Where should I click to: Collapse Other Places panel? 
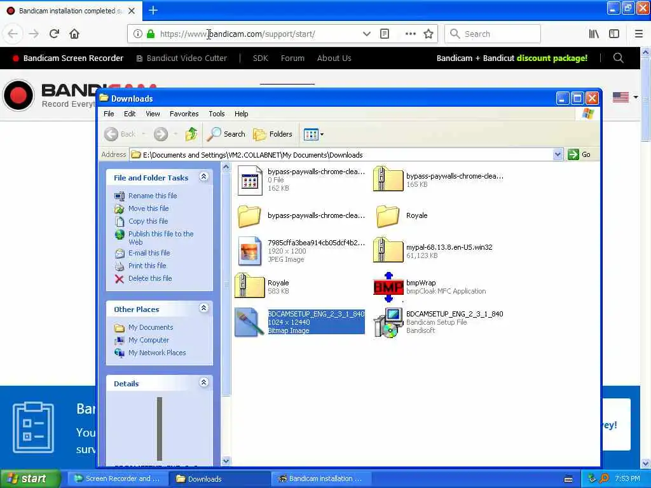203,308
